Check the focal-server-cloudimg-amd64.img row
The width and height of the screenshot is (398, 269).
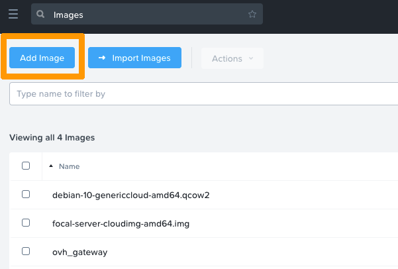coord(26,223)
